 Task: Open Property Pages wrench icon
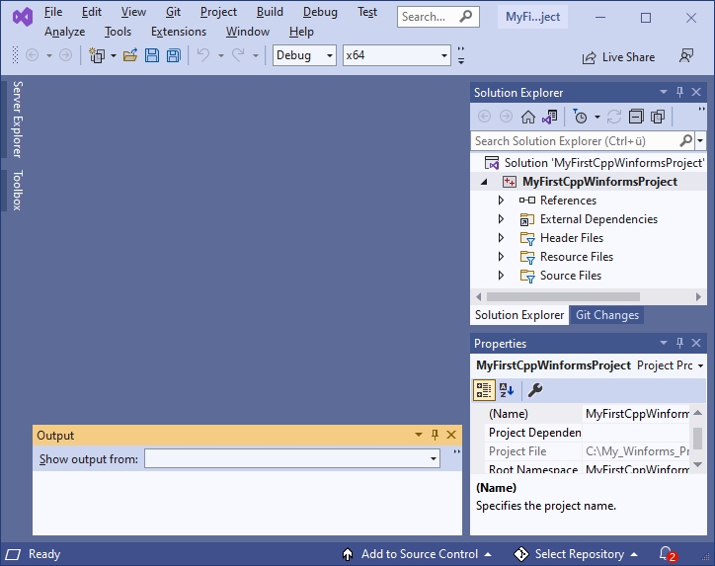click(535, 390)
